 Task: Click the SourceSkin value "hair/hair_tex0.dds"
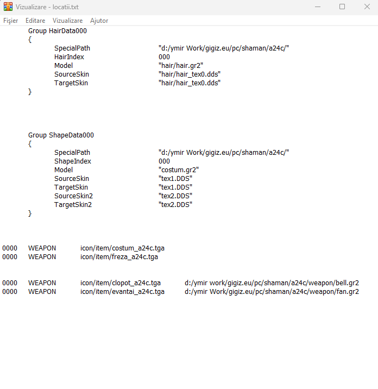[x=190, y=74]
